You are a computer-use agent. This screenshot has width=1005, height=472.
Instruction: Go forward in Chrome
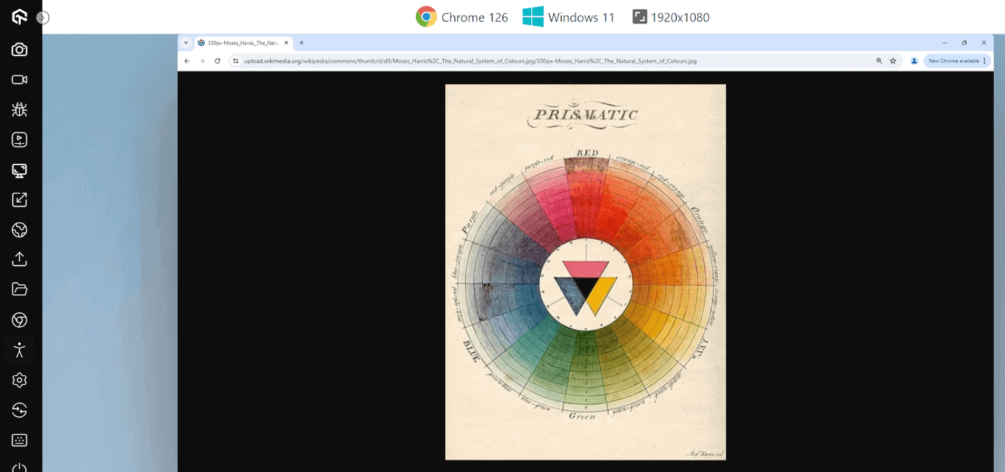(x=202, y=61)
